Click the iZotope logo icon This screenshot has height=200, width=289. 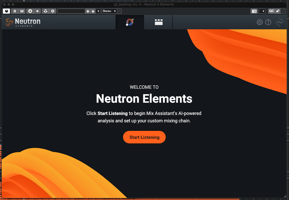279,22
